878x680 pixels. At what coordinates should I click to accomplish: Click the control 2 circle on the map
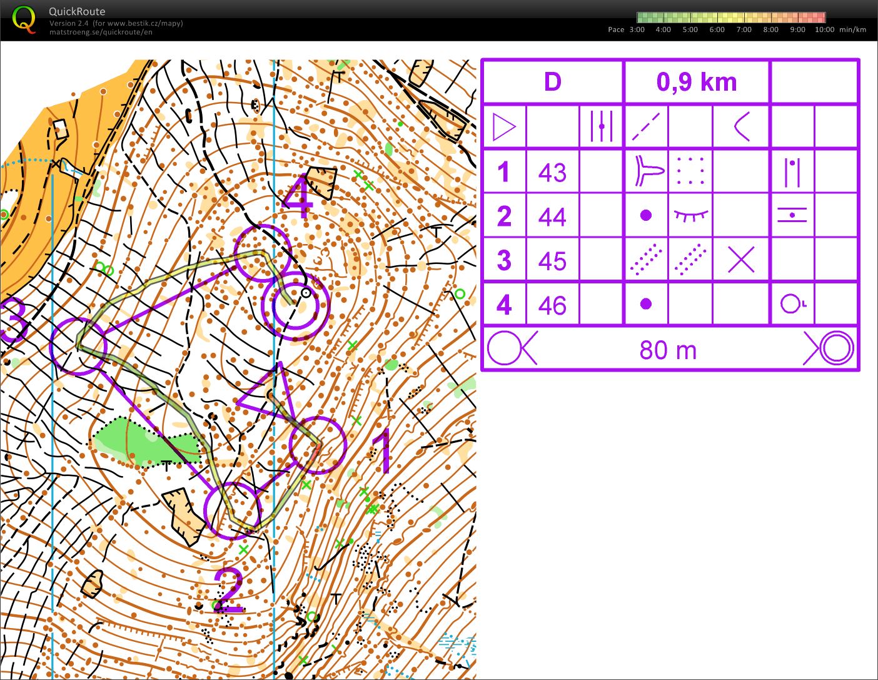(x=232, y=510)
